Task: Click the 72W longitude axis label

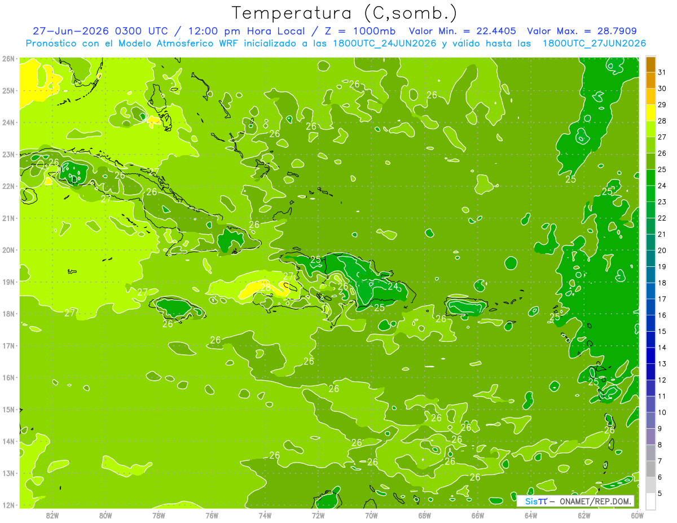Action: click(x=318, y=515)
